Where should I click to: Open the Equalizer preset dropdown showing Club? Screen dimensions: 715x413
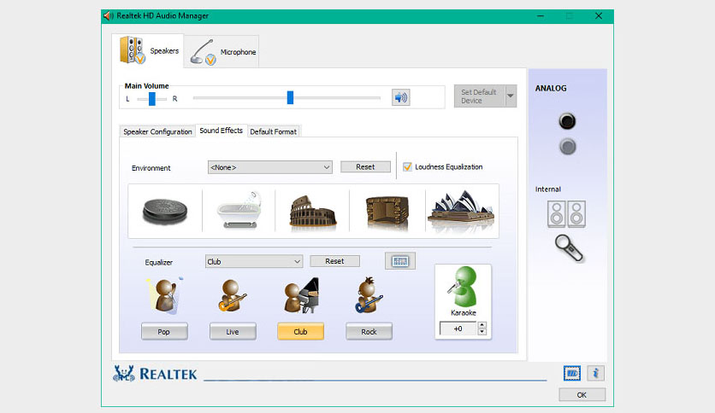tap(253, 261)
